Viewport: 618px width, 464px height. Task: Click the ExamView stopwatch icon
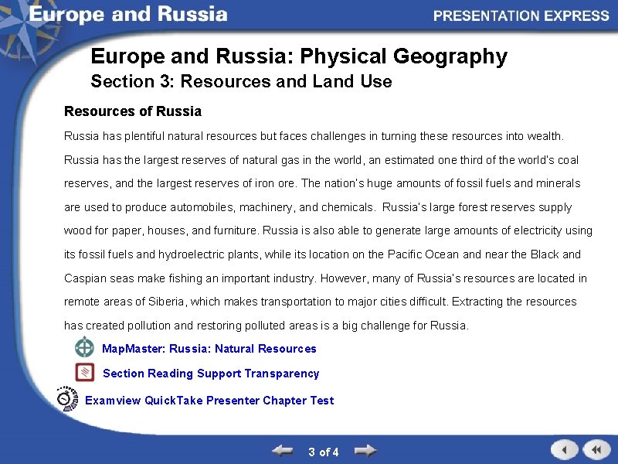coord(67,398)
